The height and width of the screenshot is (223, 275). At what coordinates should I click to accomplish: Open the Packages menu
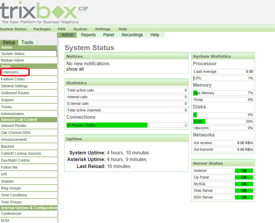(42, 29)
